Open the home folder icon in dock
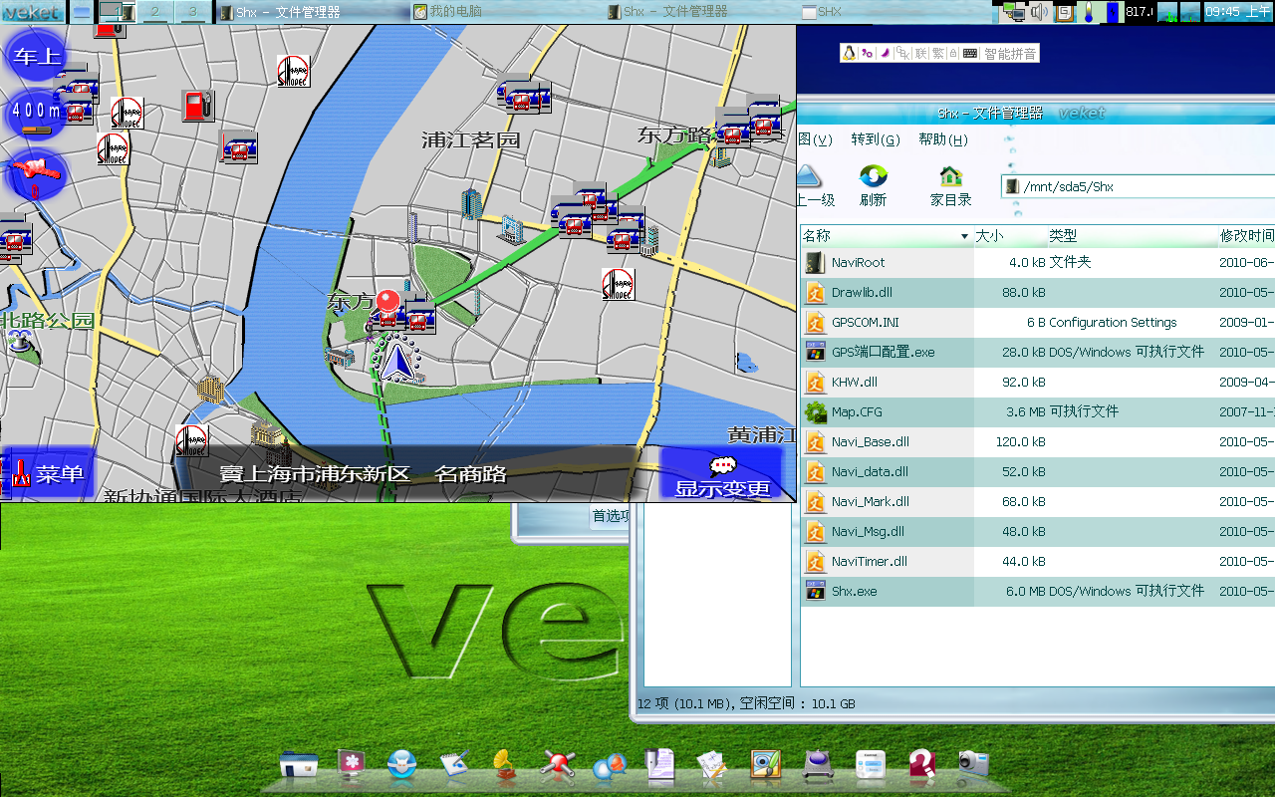 [x=299, y=764]
